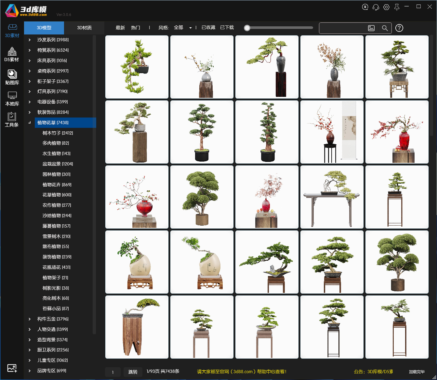This screenshot has width=437, height=380.
Task: Click the 公告 3D库模/D5素 announcement
Action: pyautogui.click(x=373, y=372)
